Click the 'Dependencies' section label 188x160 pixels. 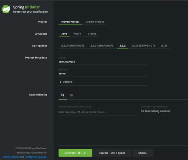click(38, 95)
